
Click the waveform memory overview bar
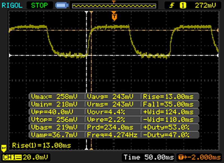tap(114, 6)
